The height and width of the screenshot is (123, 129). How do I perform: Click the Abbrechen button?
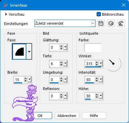click(x=67, y=116)
